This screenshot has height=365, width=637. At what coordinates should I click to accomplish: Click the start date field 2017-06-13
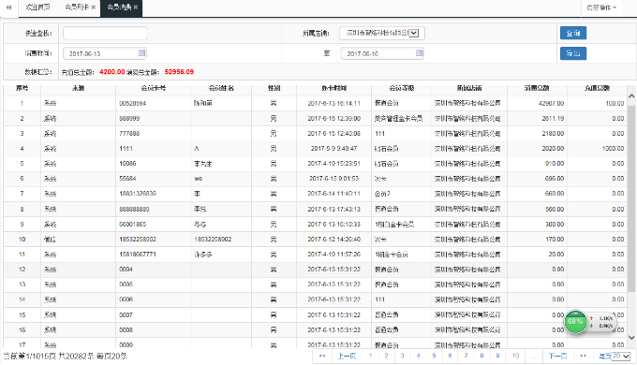pos(105,53)
